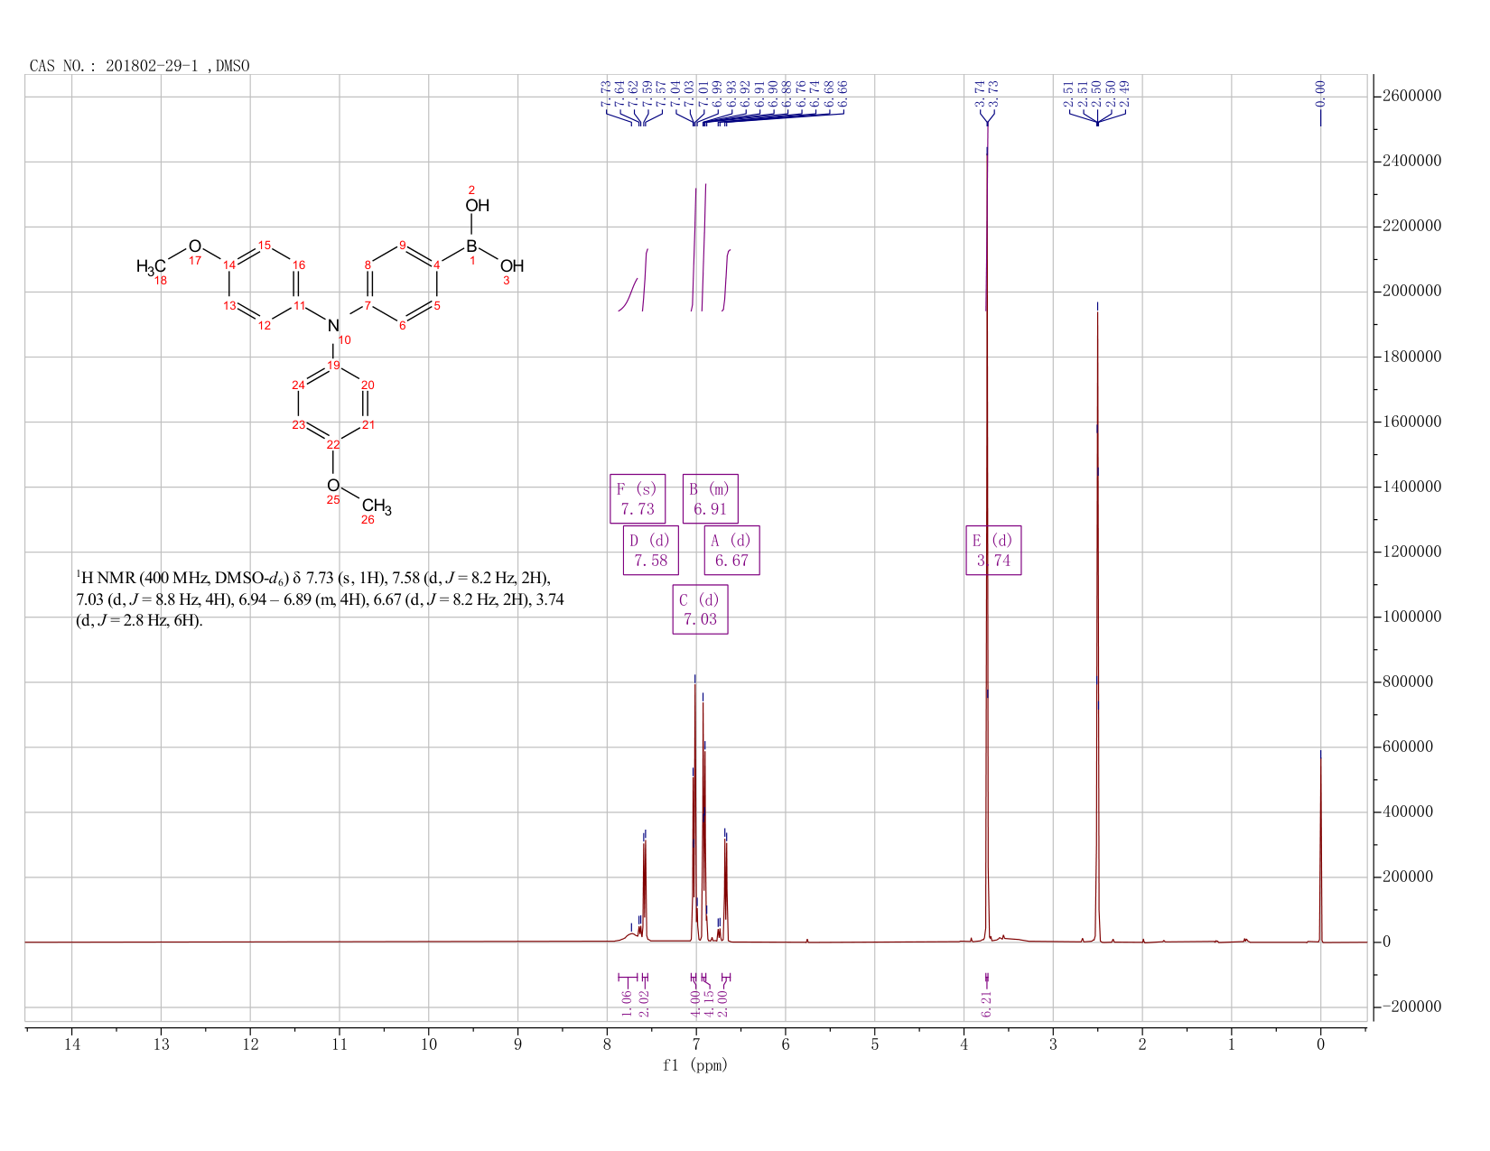Screen dimensions: 1490x1151
Task: Click the nitrogen atom N labeled 10
Action: point(333,326)
